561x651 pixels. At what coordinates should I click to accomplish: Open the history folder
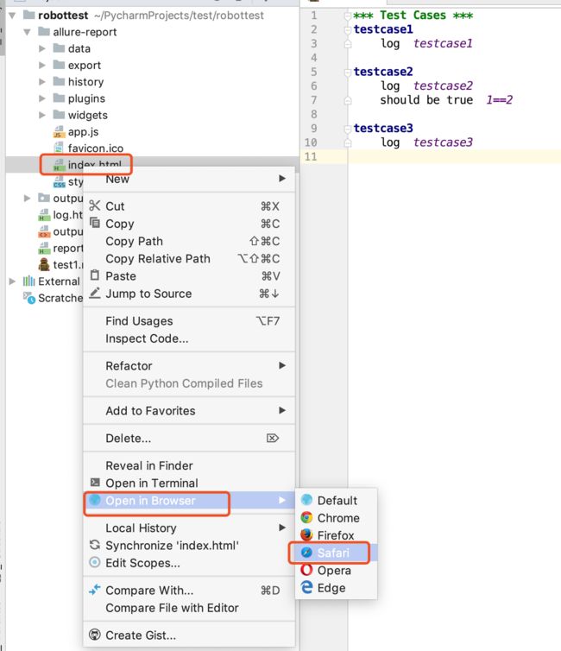pos(85,82)
